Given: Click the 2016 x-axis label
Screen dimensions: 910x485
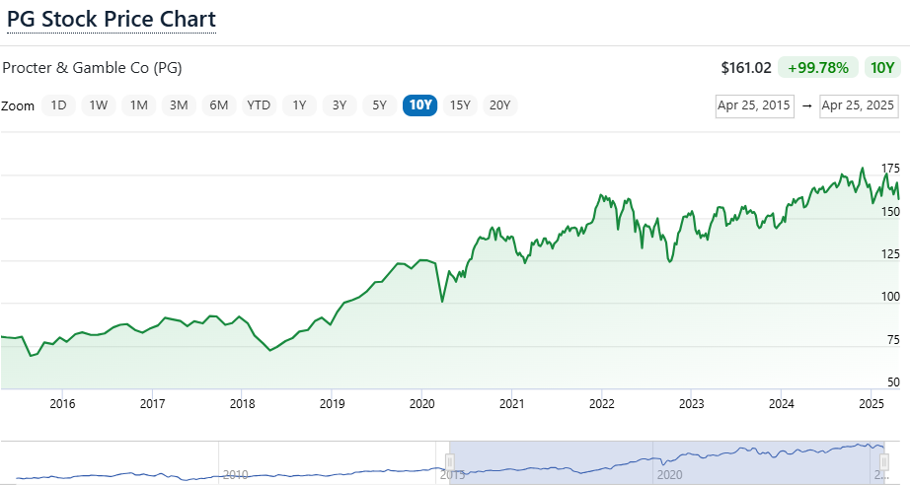Looking at the screenshot, I should (x=62, y=404).
